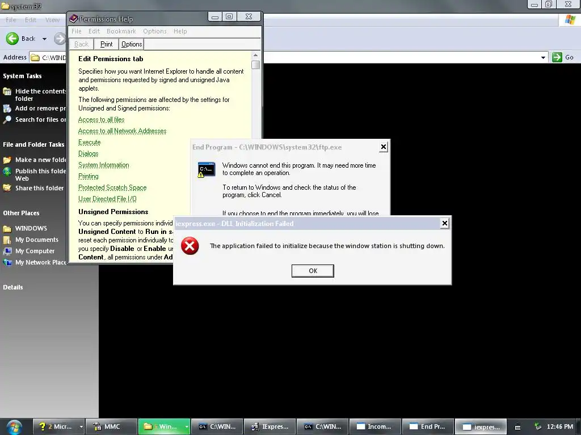Follow the Protected Scratch Space link
Viewport: 581px width, 435px height.
pyautogui.click(x=112, y=187)
